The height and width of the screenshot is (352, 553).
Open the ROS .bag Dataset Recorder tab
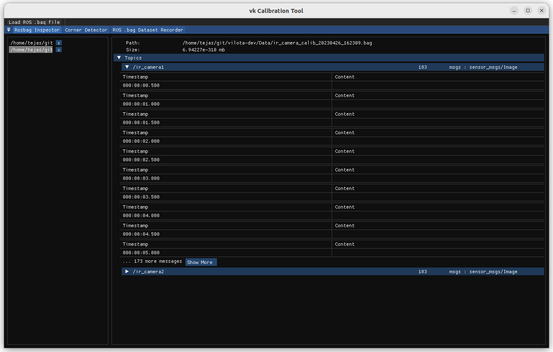(148, 30)
